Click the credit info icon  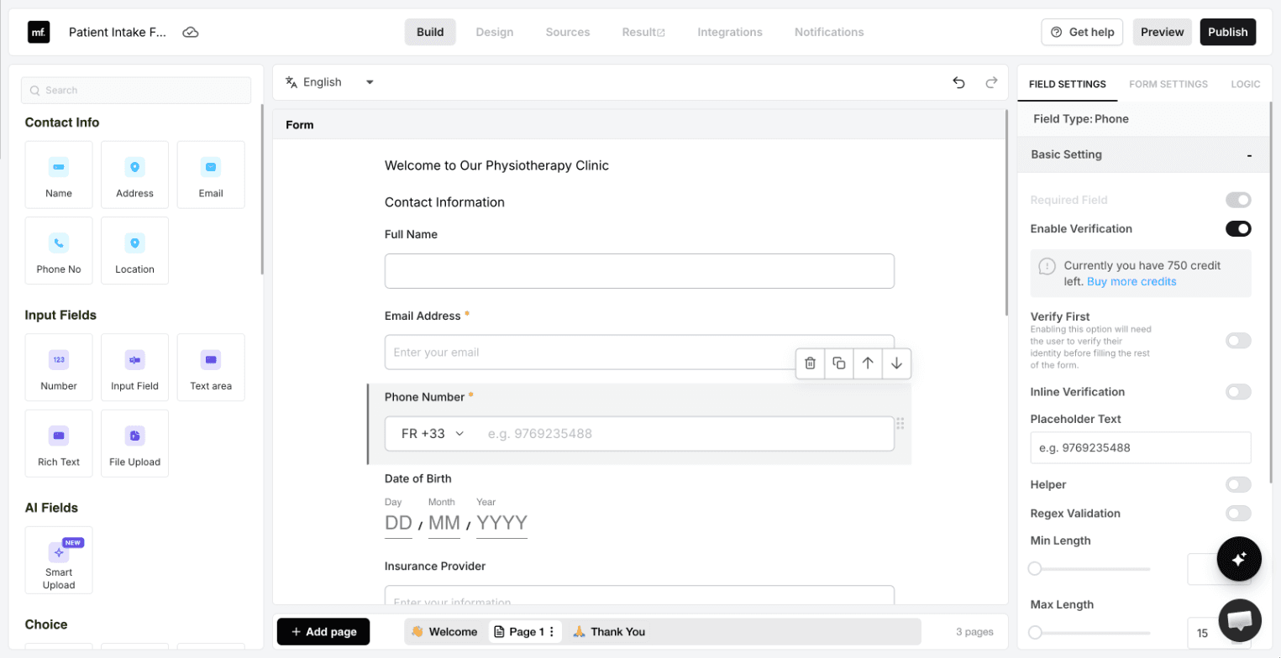point(1047,266)
